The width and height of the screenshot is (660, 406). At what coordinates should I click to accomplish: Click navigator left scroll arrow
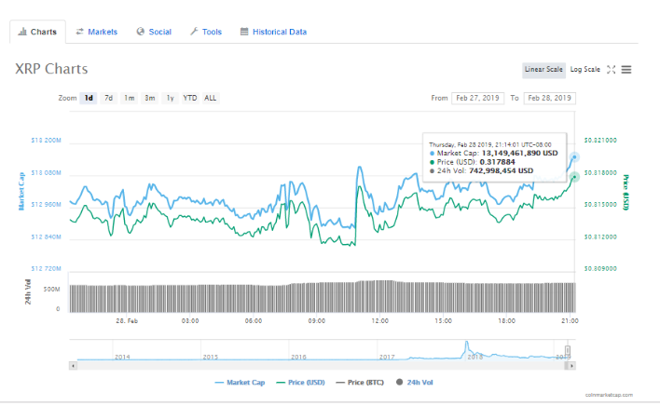coord(74,366)
